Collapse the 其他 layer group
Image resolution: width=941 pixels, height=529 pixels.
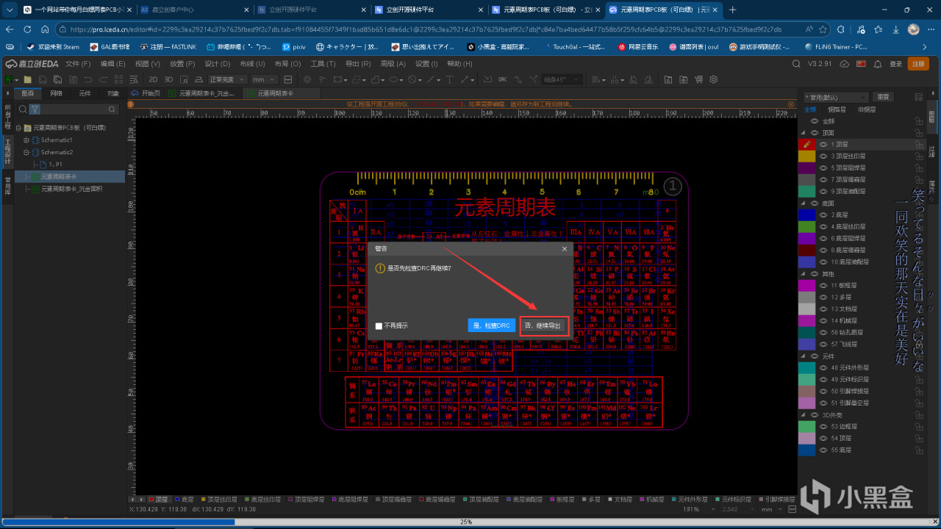point(804,273)
